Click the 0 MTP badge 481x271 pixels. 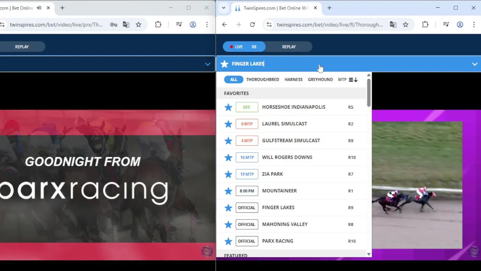(247, 124)
